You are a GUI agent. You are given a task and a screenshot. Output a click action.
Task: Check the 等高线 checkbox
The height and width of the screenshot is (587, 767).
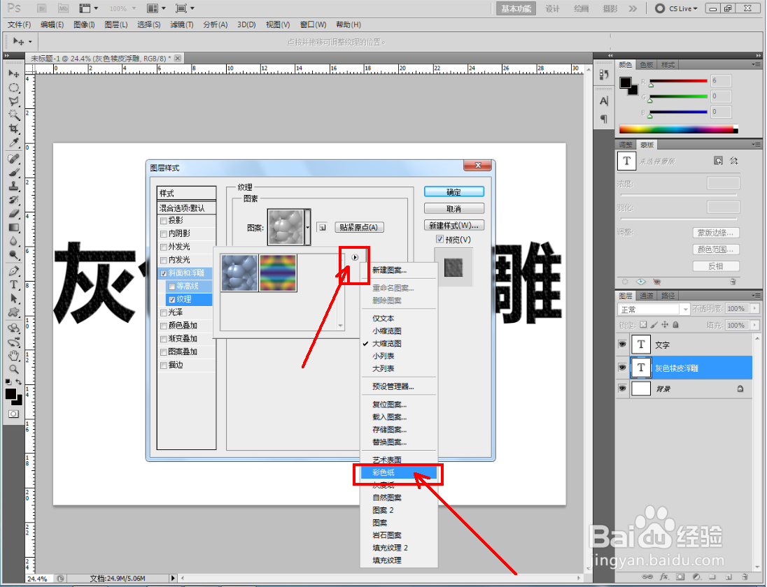pyautogui.click(x=172, y=287)
